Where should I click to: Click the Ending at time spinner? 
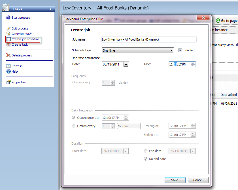tap(193, 135)
